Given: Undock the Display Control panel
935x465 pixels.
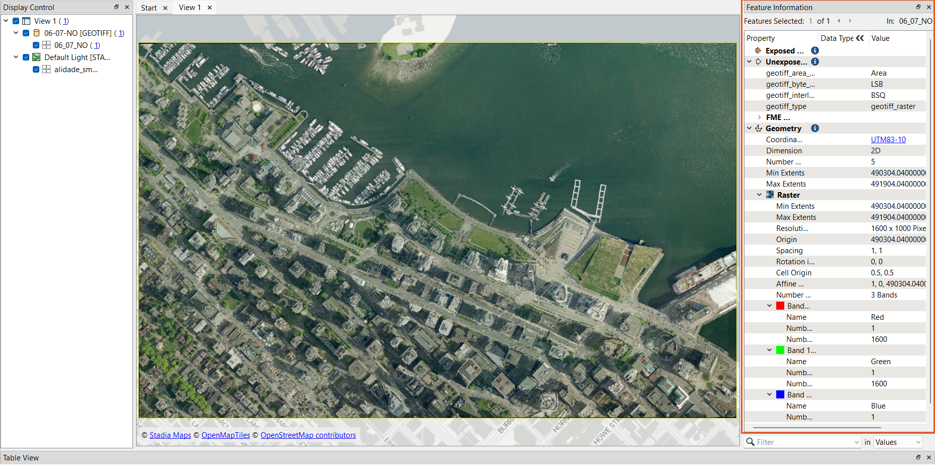Looking at the screenshot, I should click(x=116, y=7).
